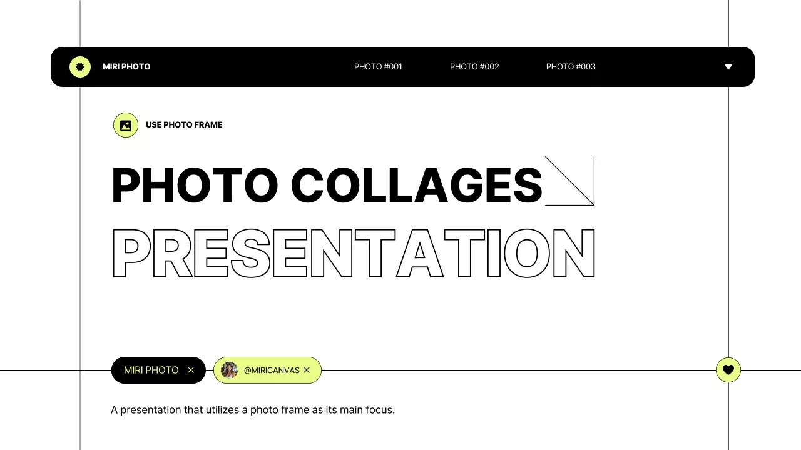Click the photo frame icon
The image size is (801, 450).
point(126,125)
